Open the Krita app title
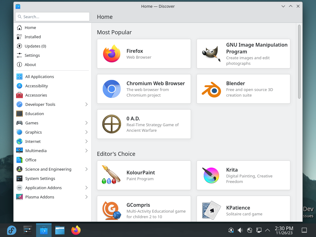 click(x=232, y=170)
